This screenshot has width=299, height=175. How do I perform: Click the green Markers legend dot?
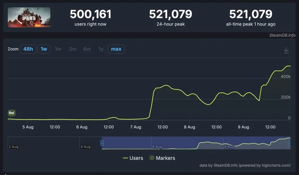pos(152,158)
